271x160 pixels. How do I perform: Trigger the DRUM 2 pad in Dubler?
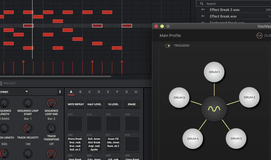249,97
